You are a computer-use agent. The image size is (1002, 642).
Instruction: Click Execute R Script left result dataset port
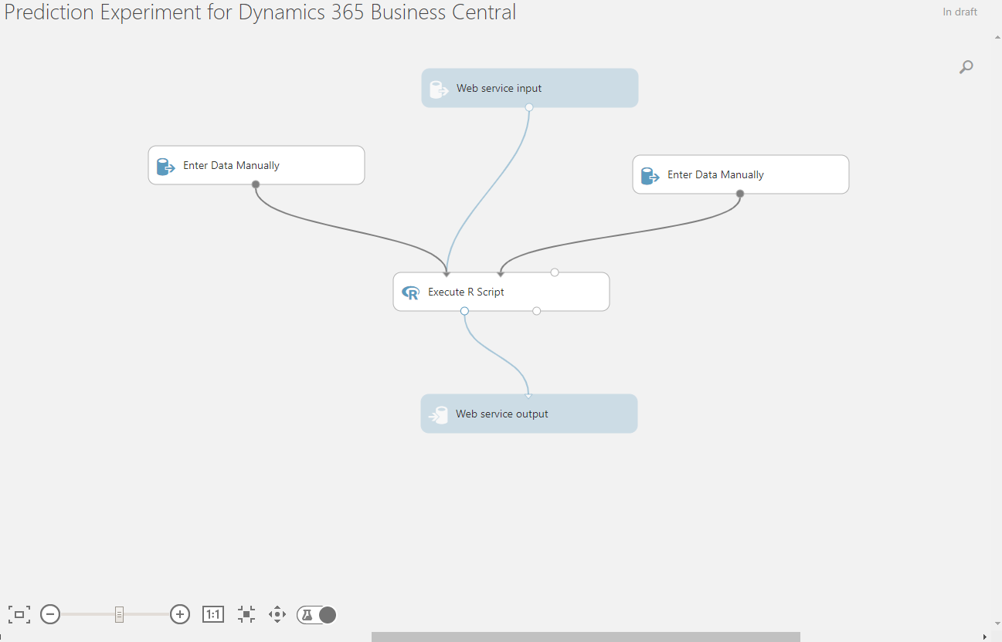(464, 311)
